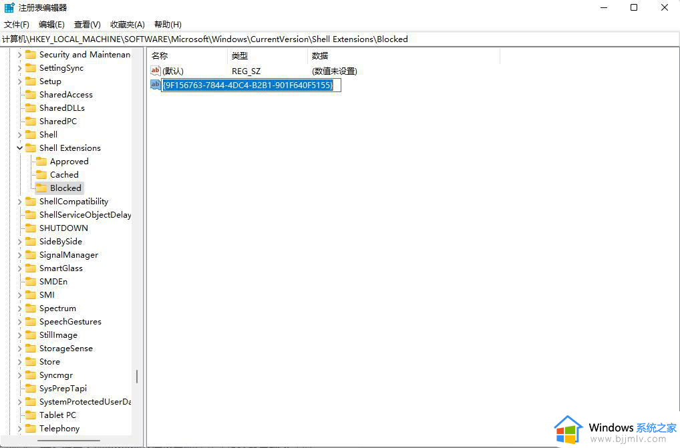Click the REG_SZ type cell
This screenshot has height=448, width=680.
pos(246,71)
